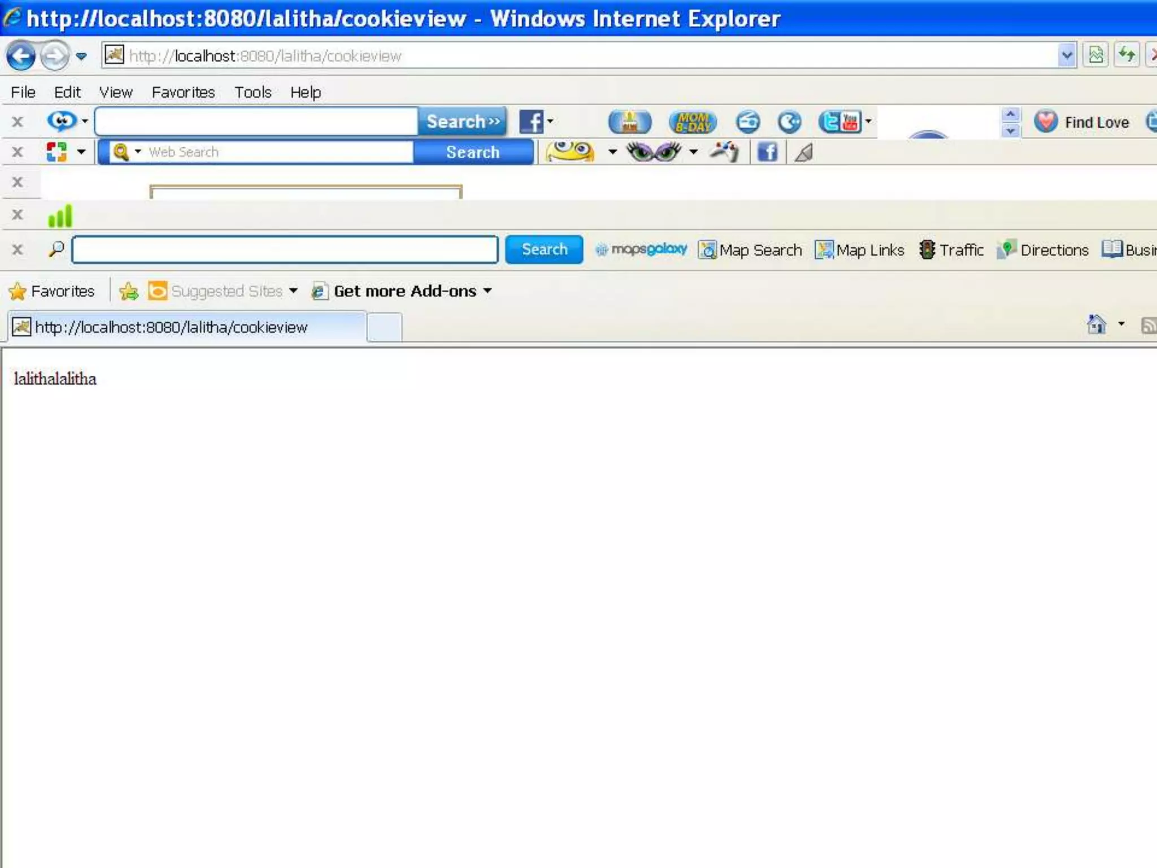Click the MapsGalaxy Search button
The height and width of the screenshot is (868, 1157).
[544, 250]
